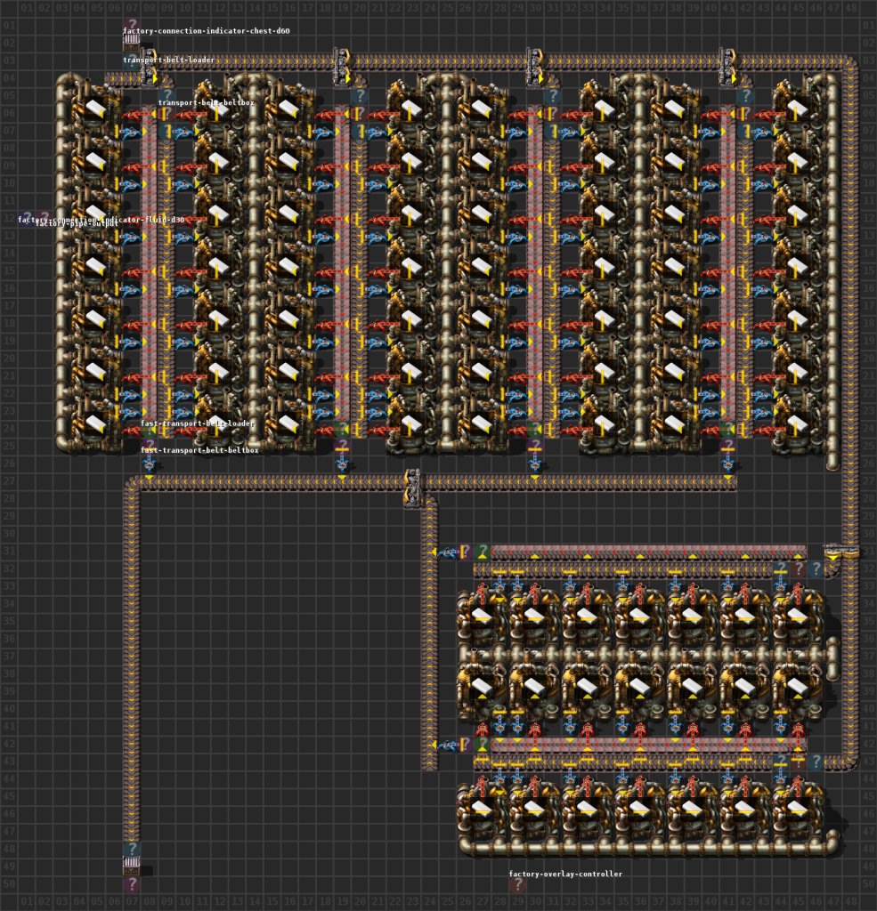This screenshot has height=911, width=877.
Task: Click the upper green question mark icon in lower cluster
Action: pos(482,552)
